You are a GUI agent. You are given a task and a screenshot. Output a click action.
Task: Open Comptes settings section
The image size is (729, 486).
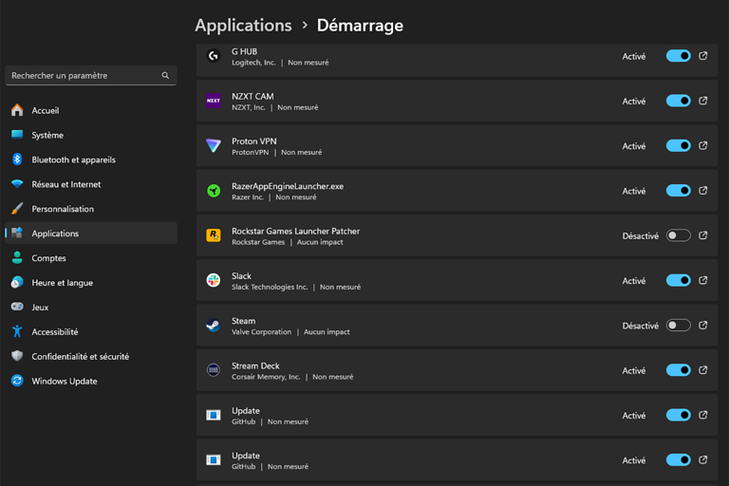click(x=91, y=258)
